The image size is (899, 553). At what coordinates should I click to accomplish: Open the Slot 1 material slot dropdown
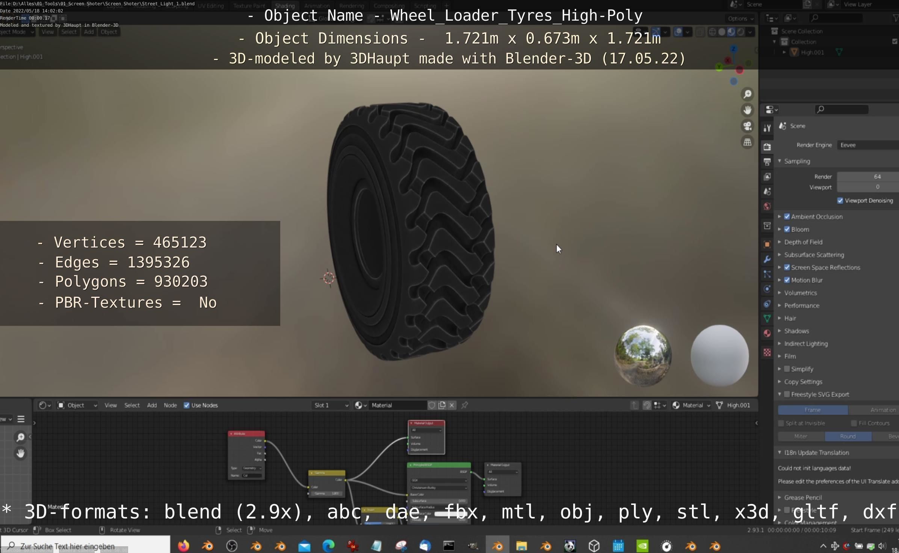(331, 405)
